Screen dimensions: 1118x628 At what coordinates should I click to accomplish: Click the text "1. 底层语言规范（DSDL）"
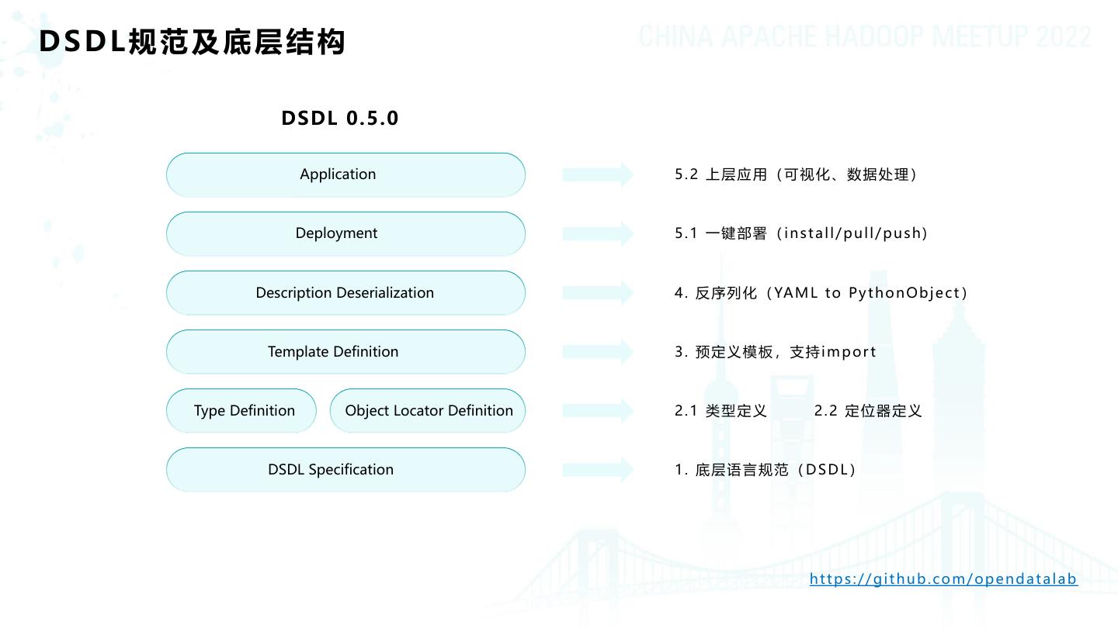click(765, 469)
